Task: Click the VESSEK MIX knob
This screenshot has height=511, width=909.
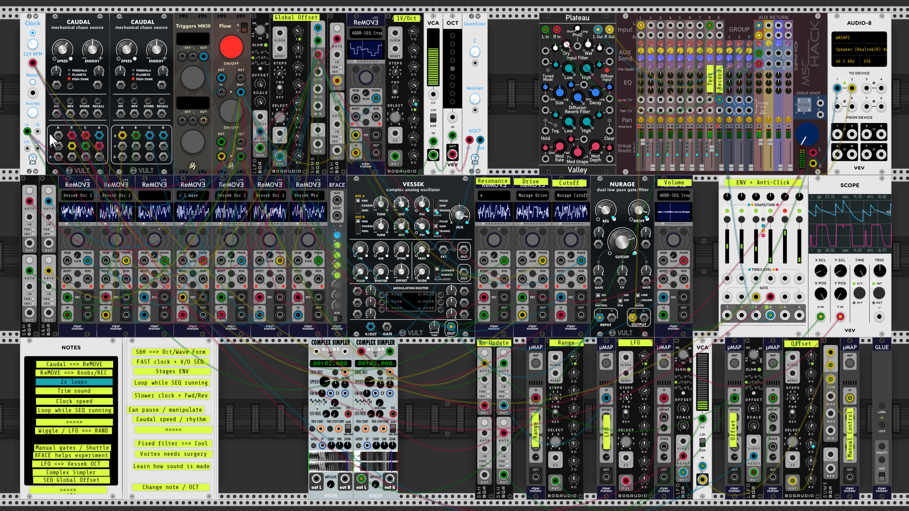Action: pos(459,215)
